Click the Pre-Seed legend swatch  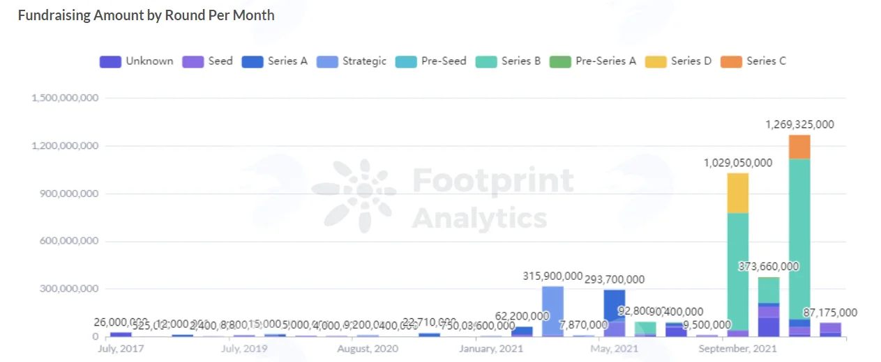click(x=406, y=61)
